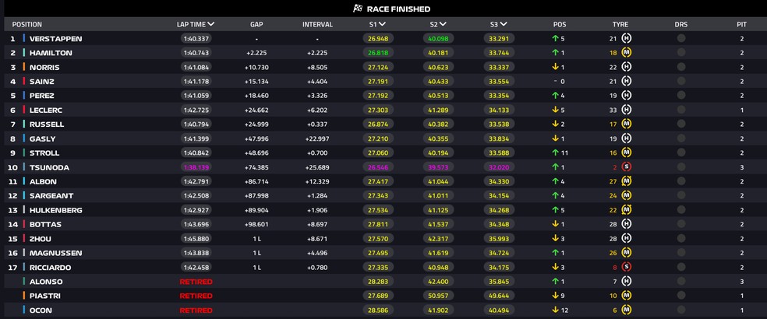Click Leclerc's DRS indicator light
This screenshot has height=319, width=767.
click(681, 110)
